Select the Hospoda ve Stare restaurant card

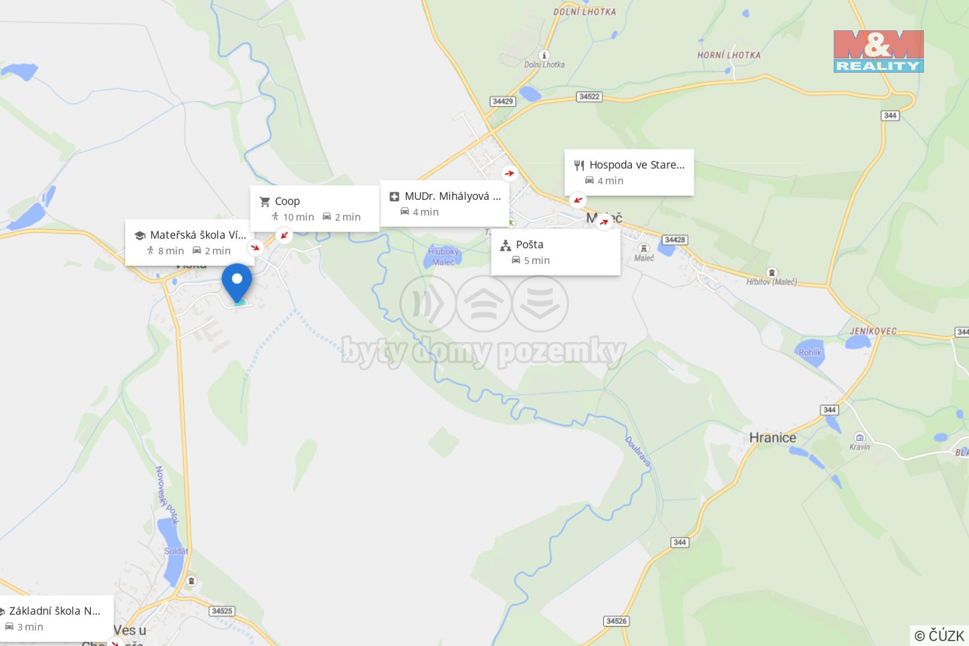(x=629, y=172)
